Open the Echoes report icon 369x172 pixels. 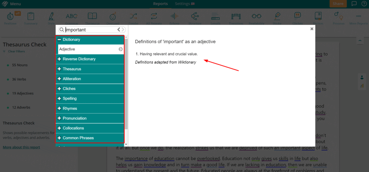175,17
